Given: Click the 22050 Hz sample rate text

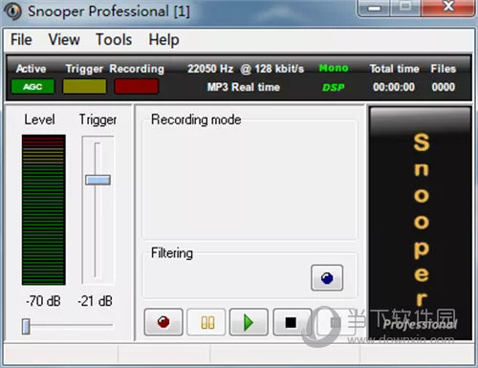Looking at the screenshot, I should tap(210, 69).
